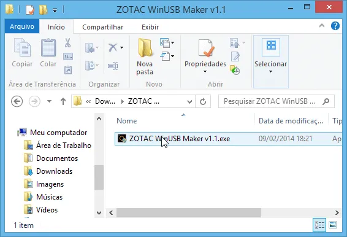Open the New item dropdown arrow
The width and height of the screenshot is (347, 237).
(173, 42)
